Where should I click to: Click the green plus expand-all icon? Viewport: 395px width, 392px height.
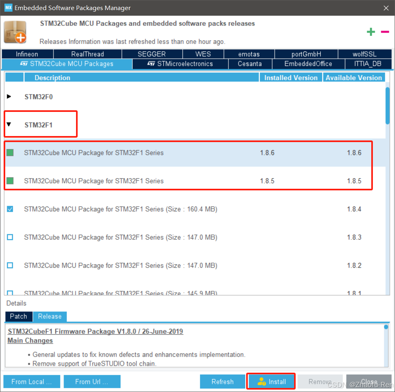tap(371, 32)
